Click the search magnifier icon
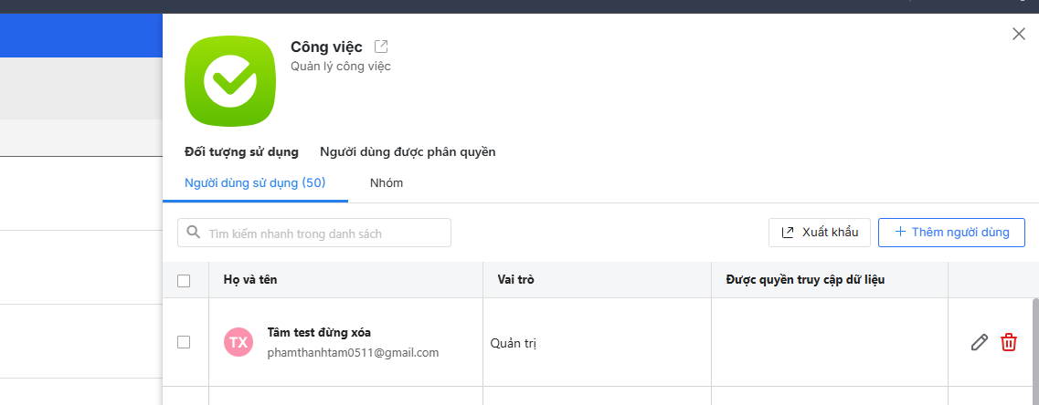 pyautogui.click(x=194, y=233)
